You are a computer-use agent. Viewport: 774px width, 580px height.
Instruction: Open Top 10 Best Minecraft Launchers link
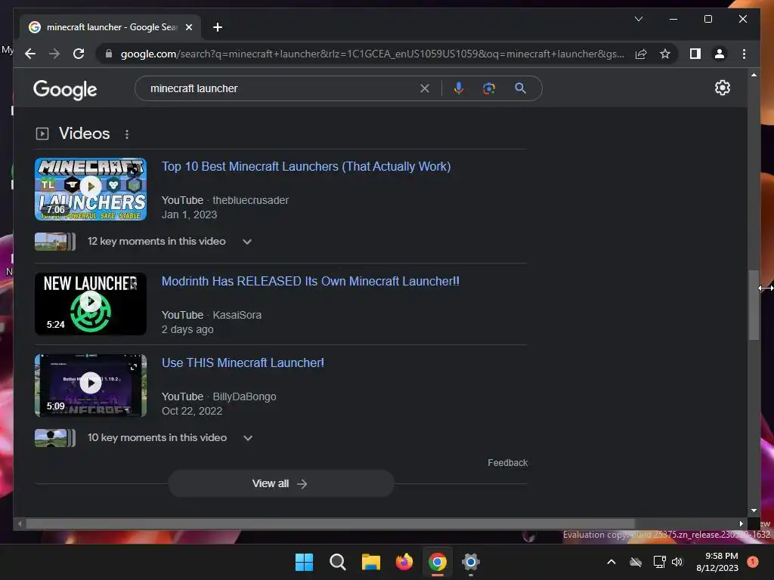point(306,167)
